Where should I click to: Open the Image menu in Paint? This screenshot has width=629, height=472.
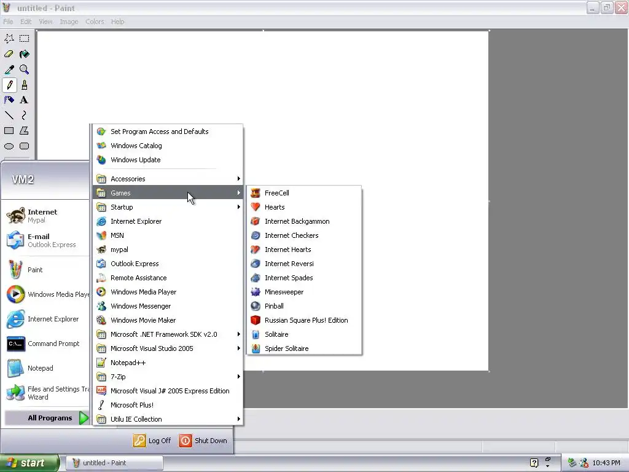coord(69,22)
